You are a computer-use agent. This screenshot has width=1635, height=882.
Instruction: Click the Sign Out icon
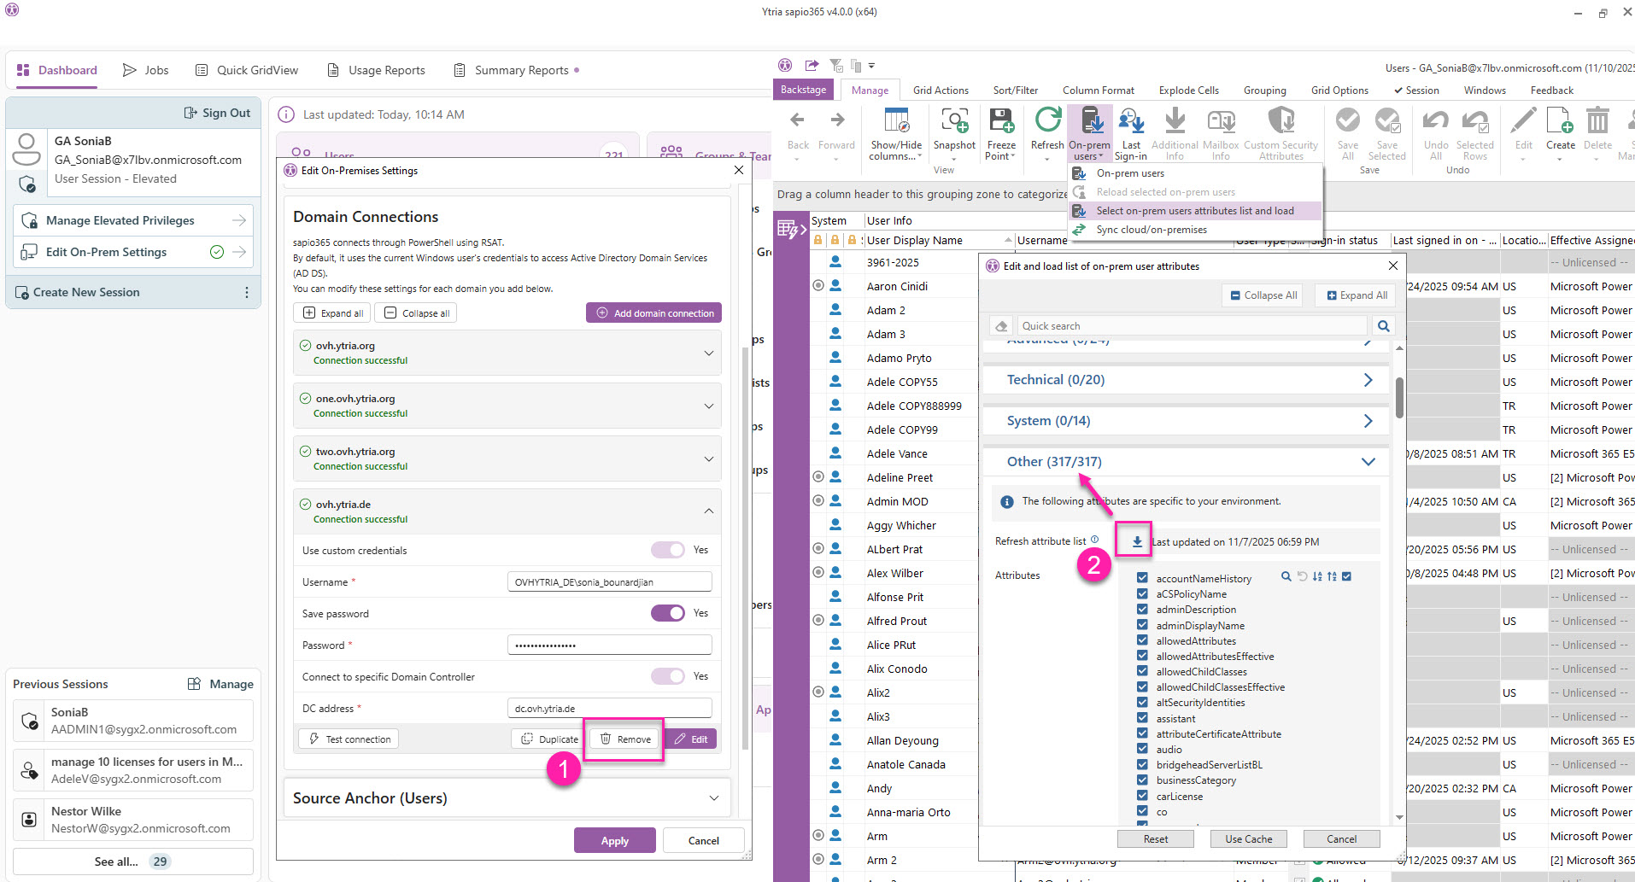(x=190, y=113)
